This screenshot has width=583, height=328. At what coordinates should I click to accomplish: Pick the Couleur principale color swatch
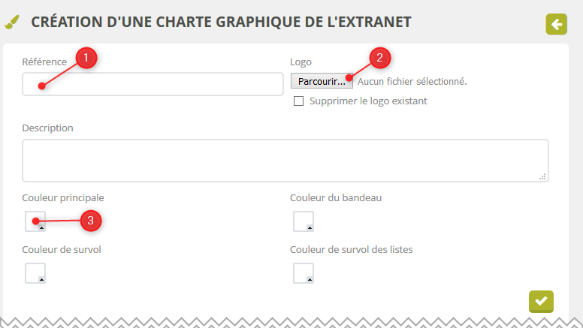point(35,221)
